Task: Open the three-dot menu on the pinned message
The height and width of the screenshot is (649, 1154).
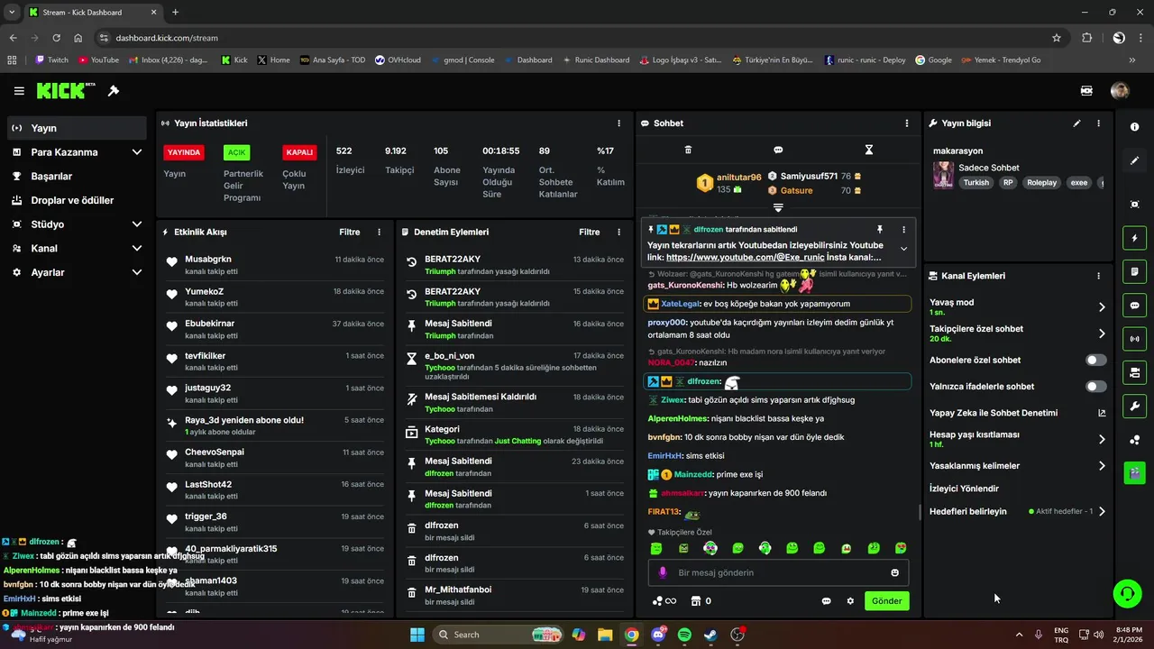Action: [x=903, y=230]
